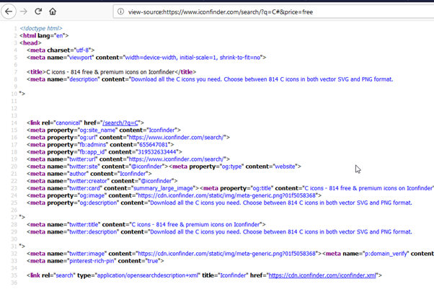Click the p:domain_verify meta tag
Screen dimensions: 434x297
[378, 254]
